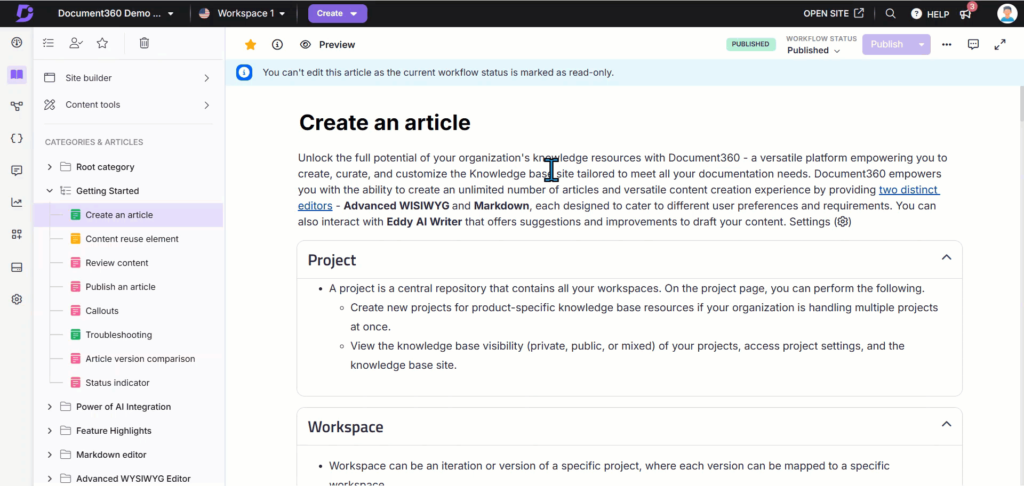Open the Site builder menu
The width and height of the screenshot is (1024, 486).
click(x=128, y=78)
